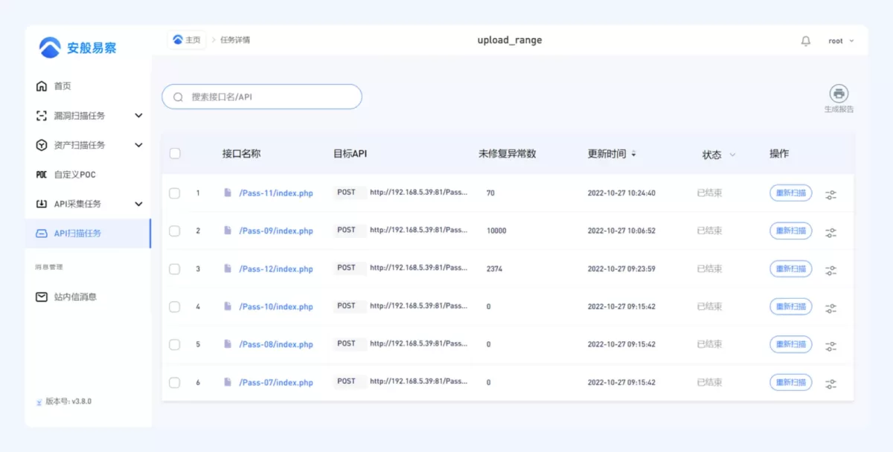Viewport: 893px width, 452px height.
Task: Open settings icon for /Pass-09 row
Action: (x=830, y=232)
